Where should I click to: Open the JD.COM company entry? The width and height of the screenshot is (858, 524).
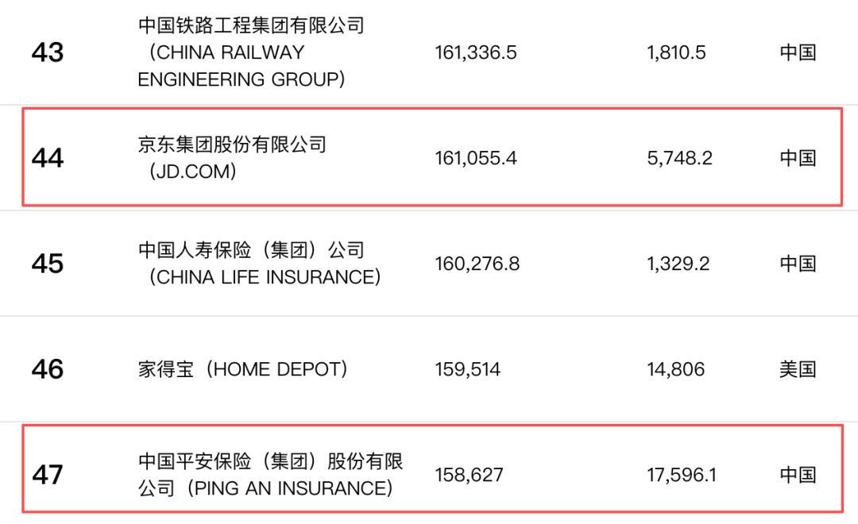[x=232, y=157]
